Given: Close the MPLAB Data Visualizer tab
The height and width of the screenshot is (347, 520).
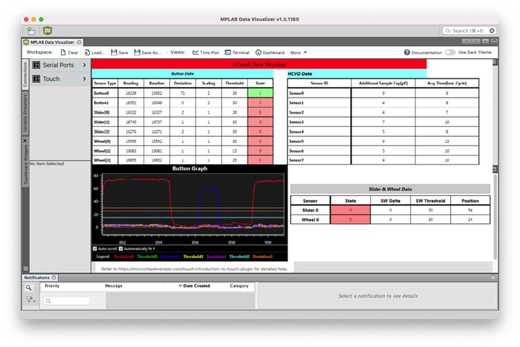Looking at the screenshot, I should pos(79,42).
